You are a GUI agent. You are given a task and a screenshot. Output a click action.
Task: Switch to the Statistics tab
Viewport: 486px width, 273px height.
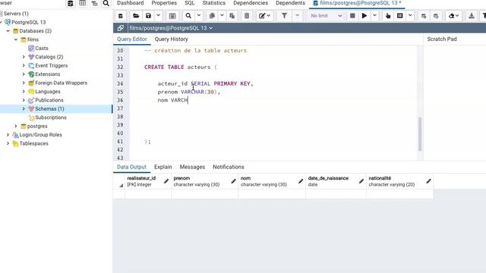214,3
